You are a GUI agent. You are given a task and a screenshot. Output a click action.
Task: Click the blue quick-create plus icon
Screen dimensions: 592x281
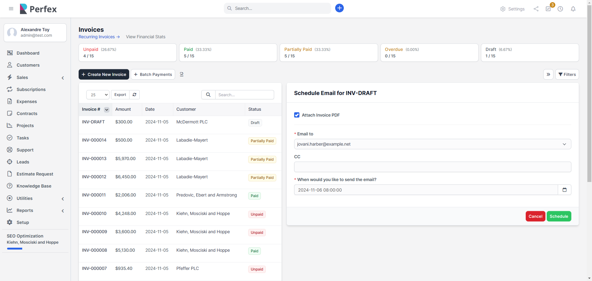point(339,8)
